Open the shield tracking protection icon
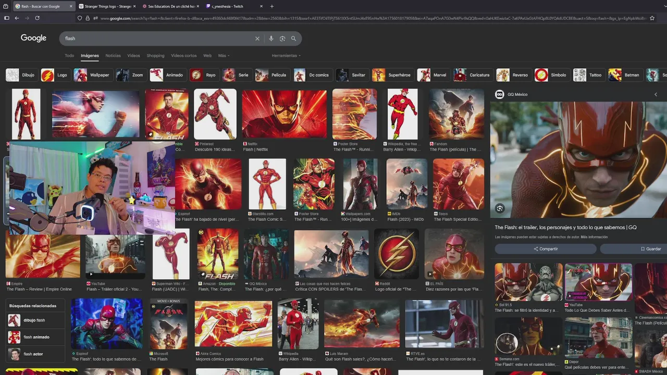 point(80,18)
